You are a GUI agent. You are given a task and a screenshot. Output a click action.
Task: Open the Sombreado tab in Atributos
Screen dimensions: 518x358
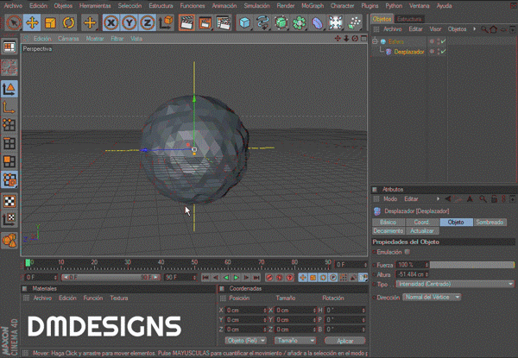coord(490,222)
